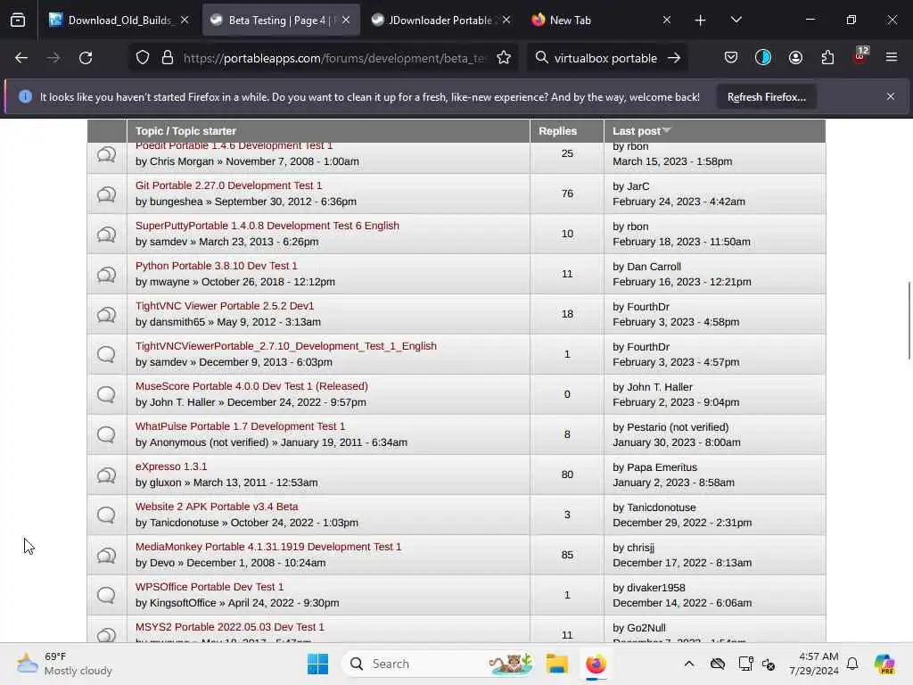The width and height of the screenshot is (913, 685).
Task: Click topic icon beside Git Portable row
Action: pyautogui.click(x=106, y=194)
